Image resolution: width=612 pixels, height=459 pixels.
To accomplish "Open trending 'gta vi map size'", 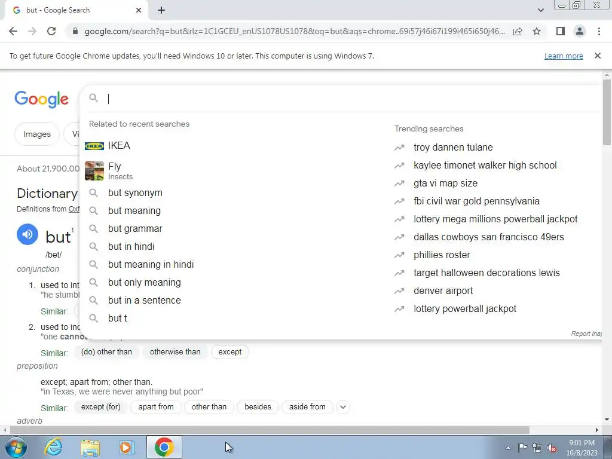I will click(445, 183).
